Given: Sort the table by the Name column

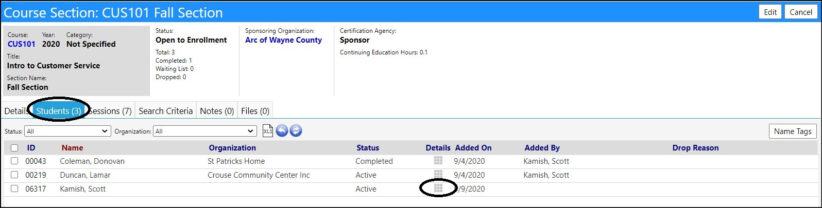Looking at the screenshot, I should tap(72, 148).
